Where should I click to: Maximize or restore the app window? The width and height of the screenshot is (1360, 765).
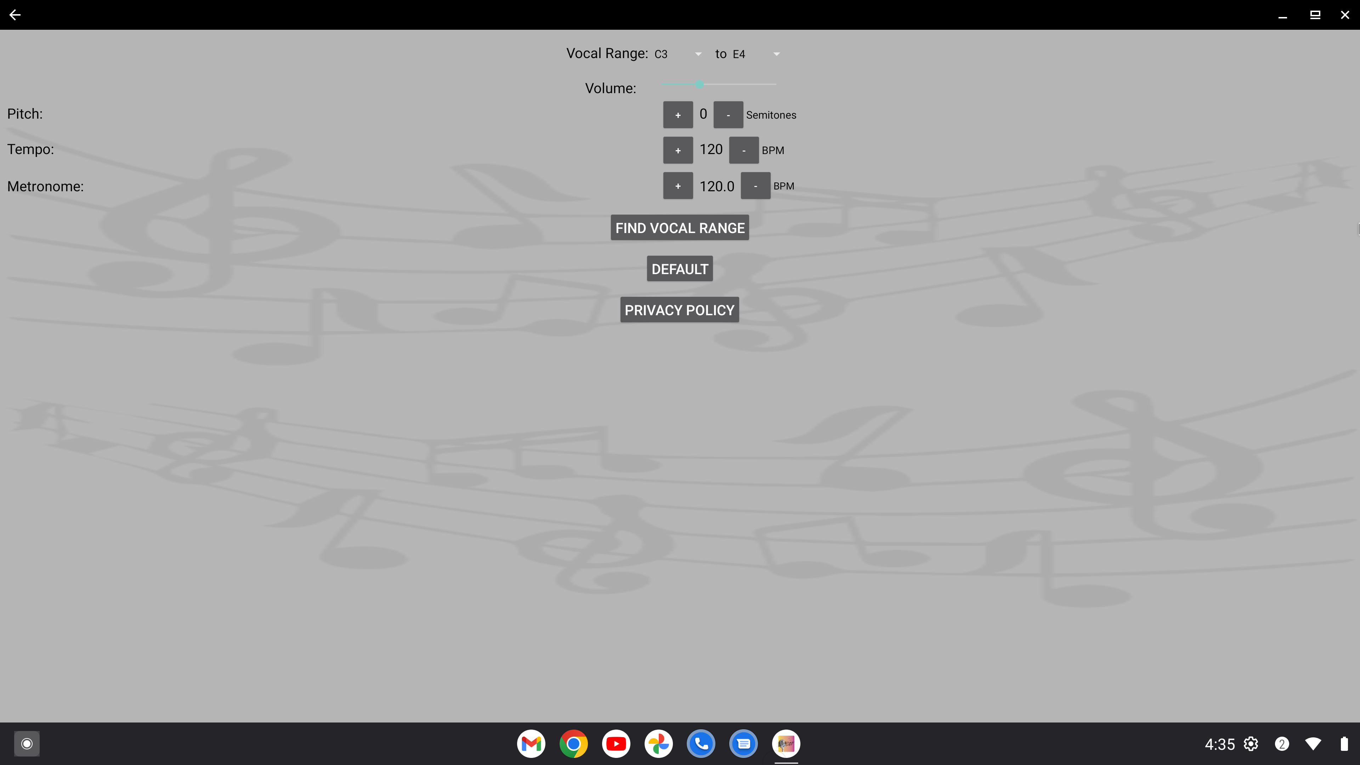click(x=1315, y=15)
